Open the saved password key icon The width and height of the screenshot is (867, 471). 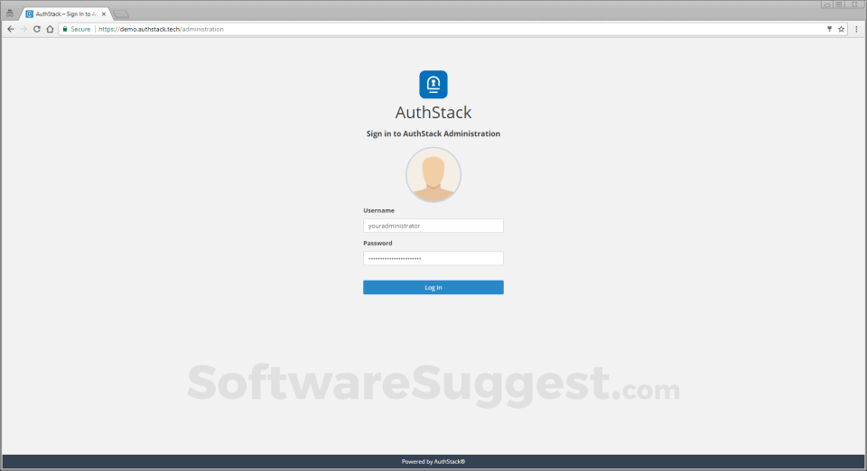click(829, 29)
